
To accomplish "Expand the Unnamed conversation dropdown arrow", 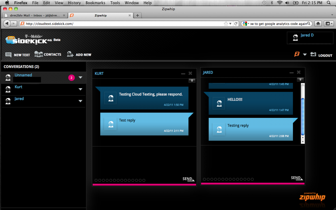I will pos(80,78).
